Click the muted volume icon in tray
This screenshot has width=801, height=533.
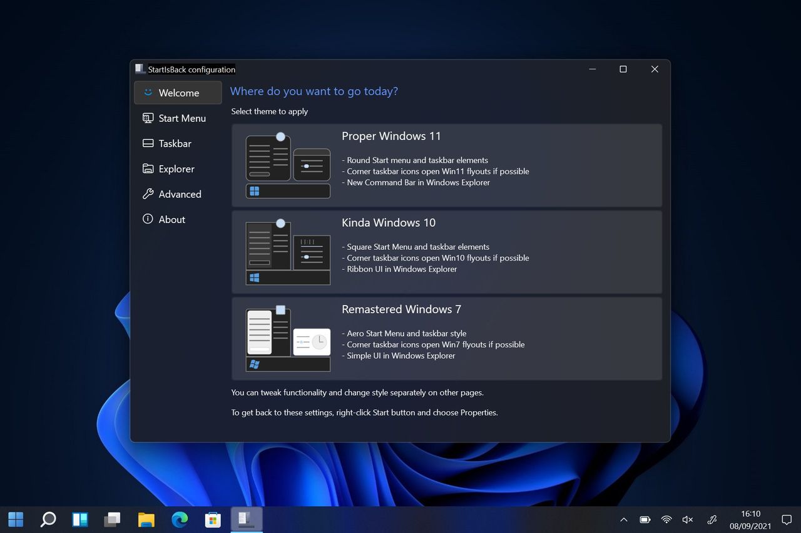pos(688,520)
